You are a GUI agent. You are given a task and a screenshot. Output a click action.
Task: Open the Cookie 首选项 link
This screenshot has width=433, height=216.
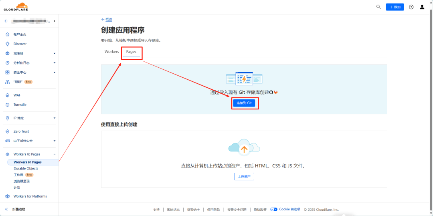click(289, 209)
